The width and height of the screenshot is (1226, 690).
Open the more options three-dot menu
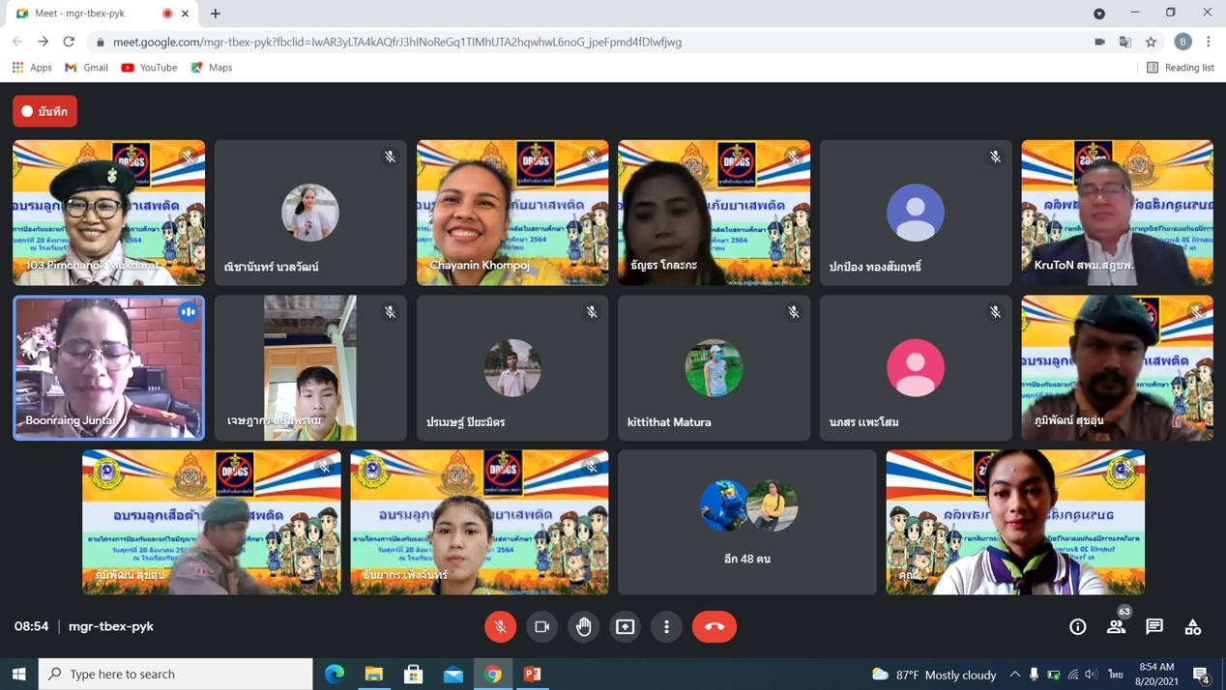[x=666, y=626]
